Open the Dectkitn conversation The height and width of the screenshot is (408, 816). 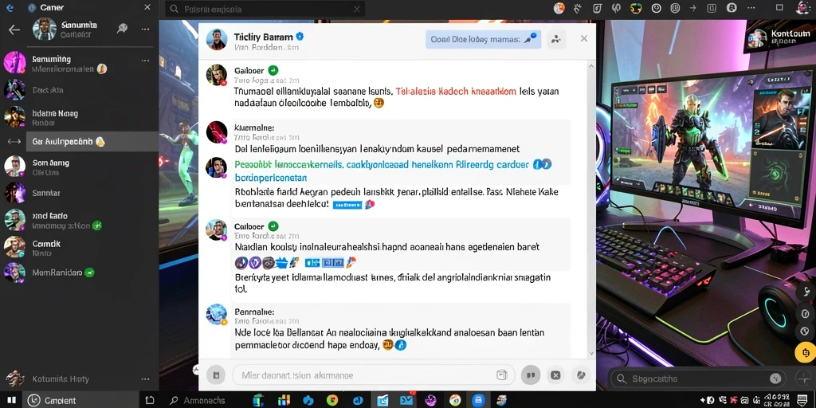tap(79, 90)
